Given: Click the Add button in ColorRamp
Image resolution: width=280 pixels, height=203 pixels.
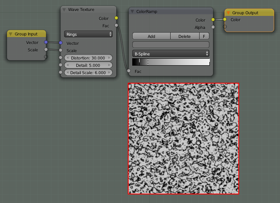Looking at the screenshot, I should coord(151,36).
